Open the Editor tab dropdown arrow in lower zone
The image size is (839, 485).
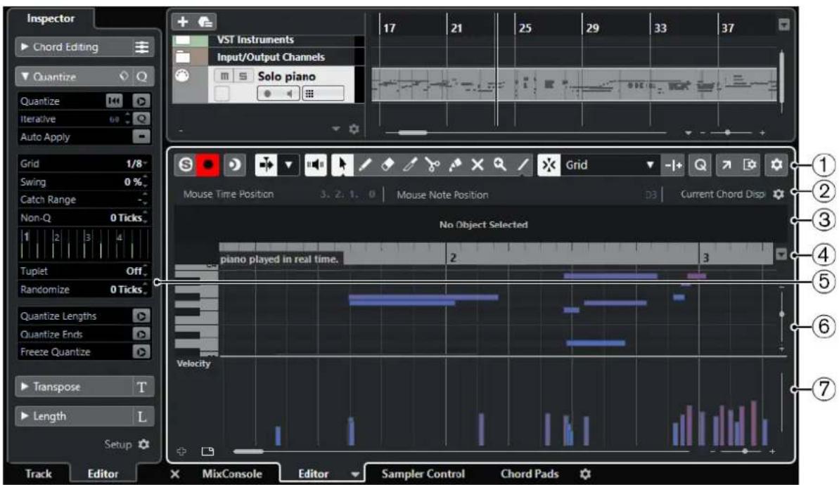coord(354,474)
